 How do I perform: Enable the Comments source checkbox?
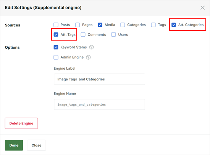tap(83, 34)
